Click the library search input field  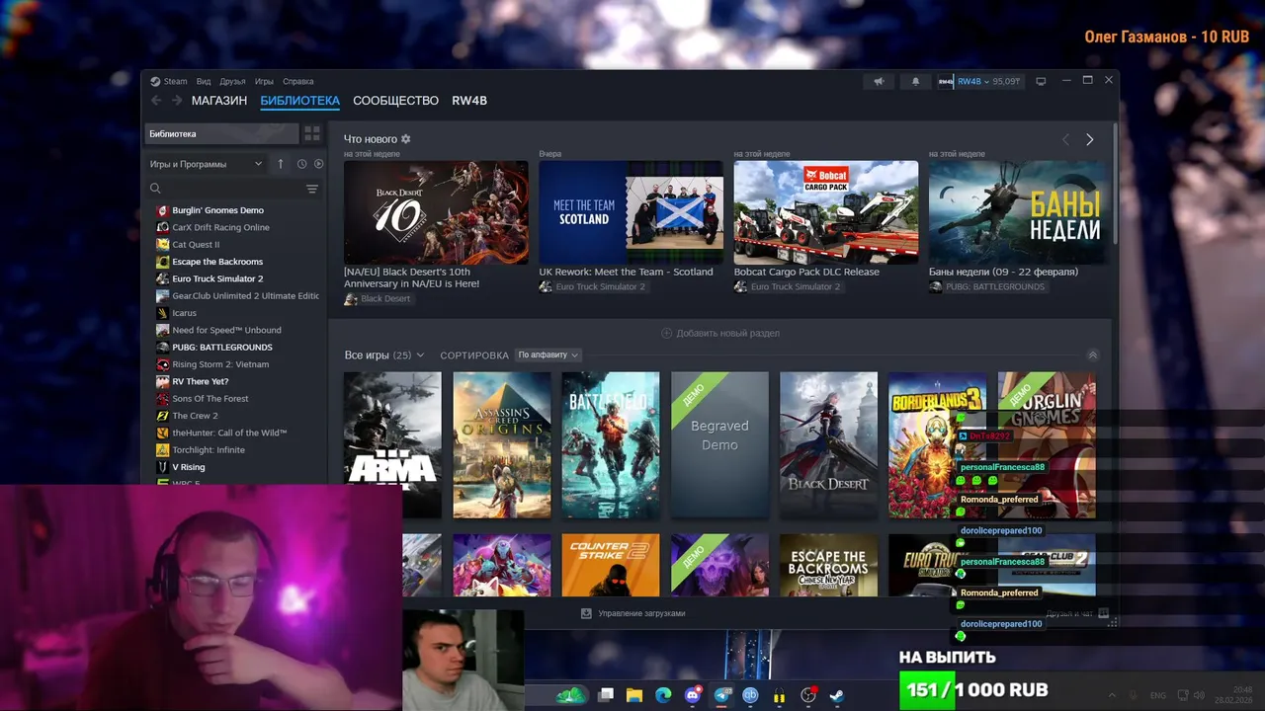[233, 189]
